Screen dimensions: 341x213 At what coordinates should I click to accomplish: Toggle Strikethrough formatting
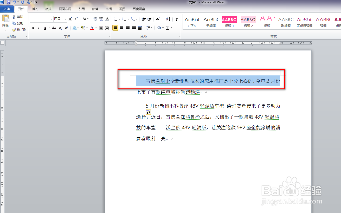(54, 28)
